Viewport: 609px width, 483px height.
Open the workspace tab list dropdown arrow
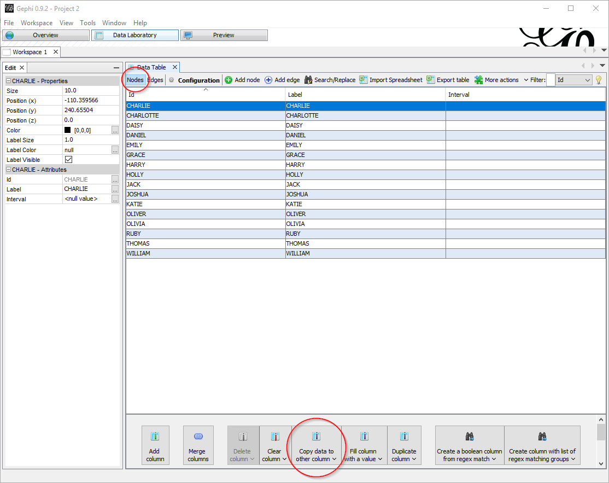(604, 50)
